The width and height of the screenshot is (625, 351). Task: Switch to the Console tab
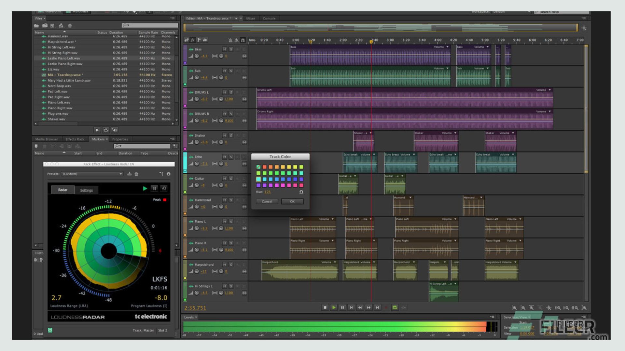tap(269, 19)
